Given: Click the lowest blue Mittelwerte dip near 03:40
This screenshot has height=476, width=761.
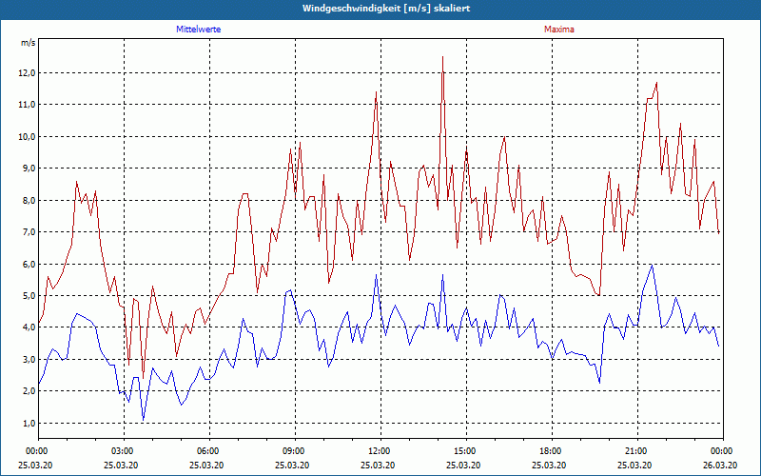Looking at the screenshot, I should pyautogui.click(x=144, y=420).
